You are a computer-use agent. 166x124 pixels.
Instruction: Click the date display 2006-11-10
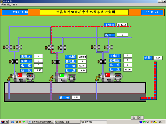(x=15, y=12)
